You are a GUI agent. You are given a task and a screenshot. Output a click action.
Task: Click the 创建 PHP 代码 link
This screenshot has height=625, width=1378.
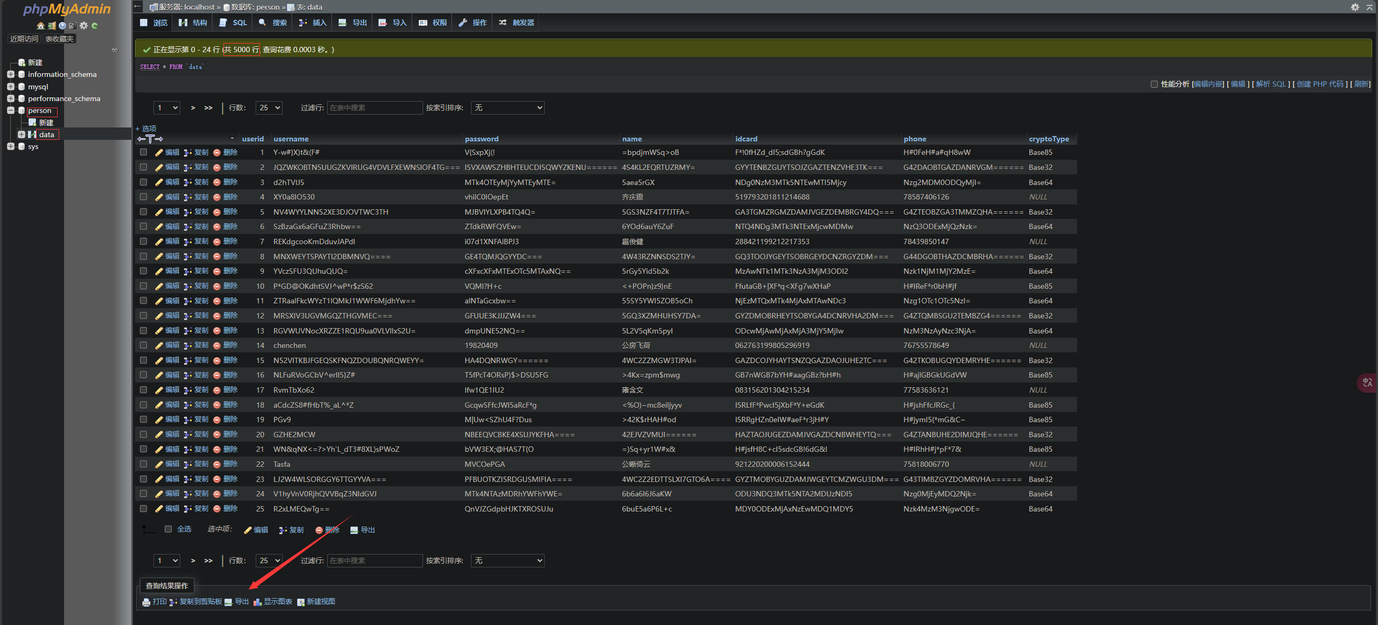(1320, 84)
